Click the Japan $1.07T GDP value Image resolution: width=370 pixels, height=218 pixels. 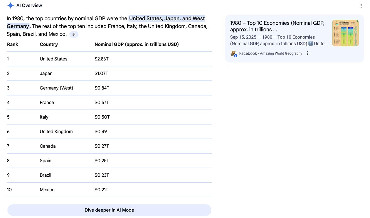[101, 73]
